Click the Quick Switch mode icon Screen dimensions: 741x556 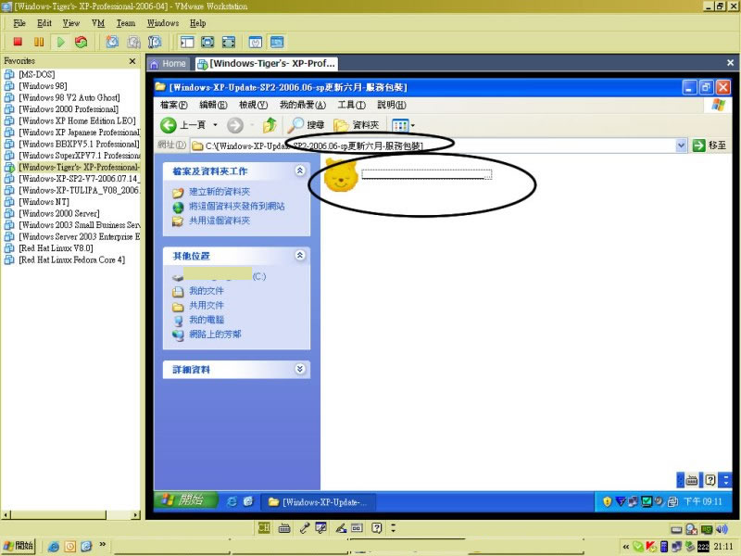pos(229,42)
